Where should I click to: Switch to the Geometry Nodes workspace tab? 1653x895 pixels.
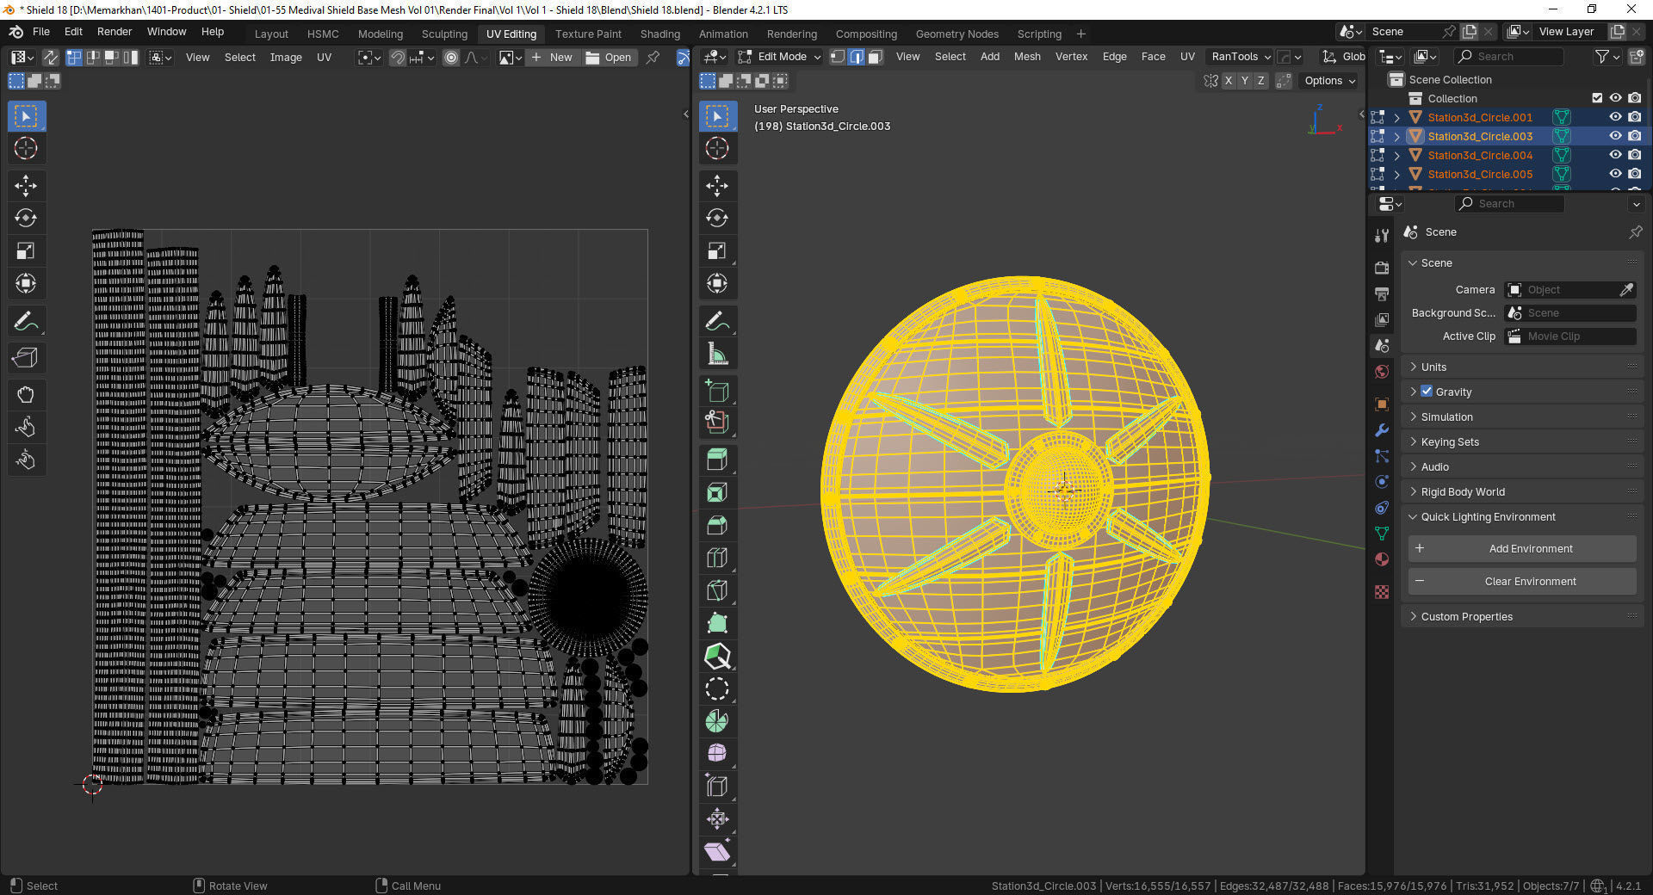tap(957, 34)
